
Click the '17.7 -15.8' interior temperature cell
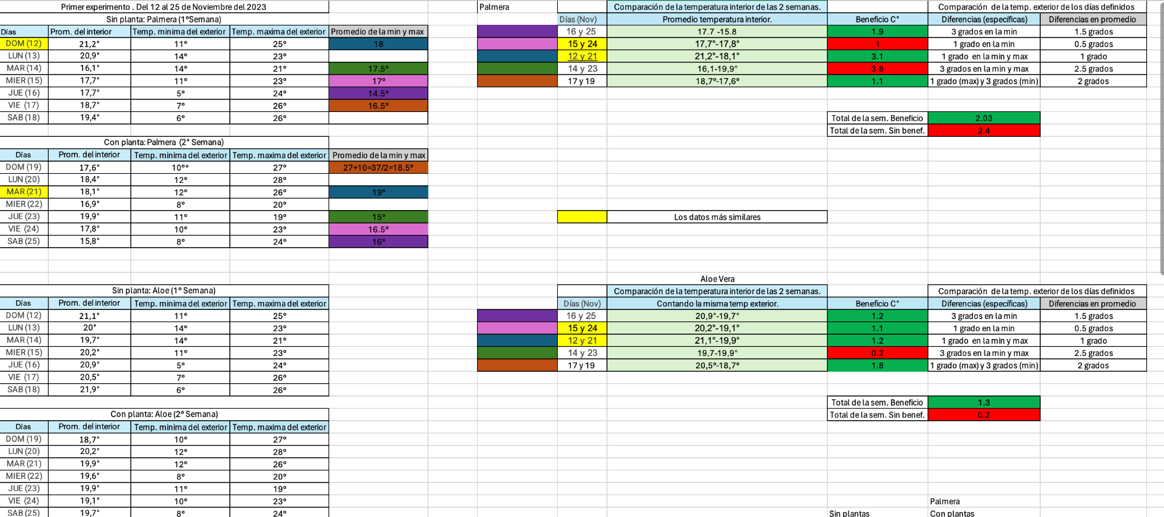coord(717,31)
